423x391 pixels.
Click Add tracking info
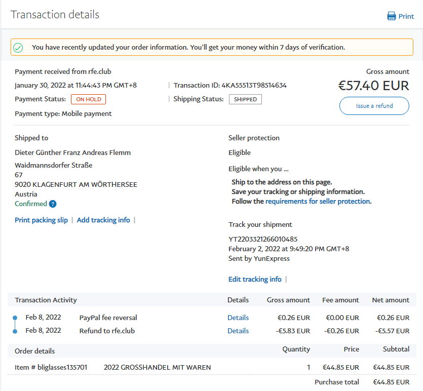point(103,220)
